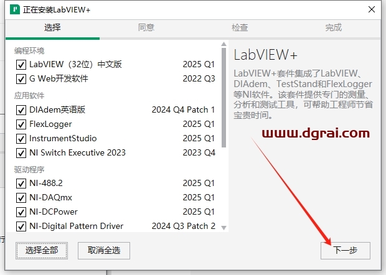Disable the NI-DCPower checkbox

click(x=21, y=212)
